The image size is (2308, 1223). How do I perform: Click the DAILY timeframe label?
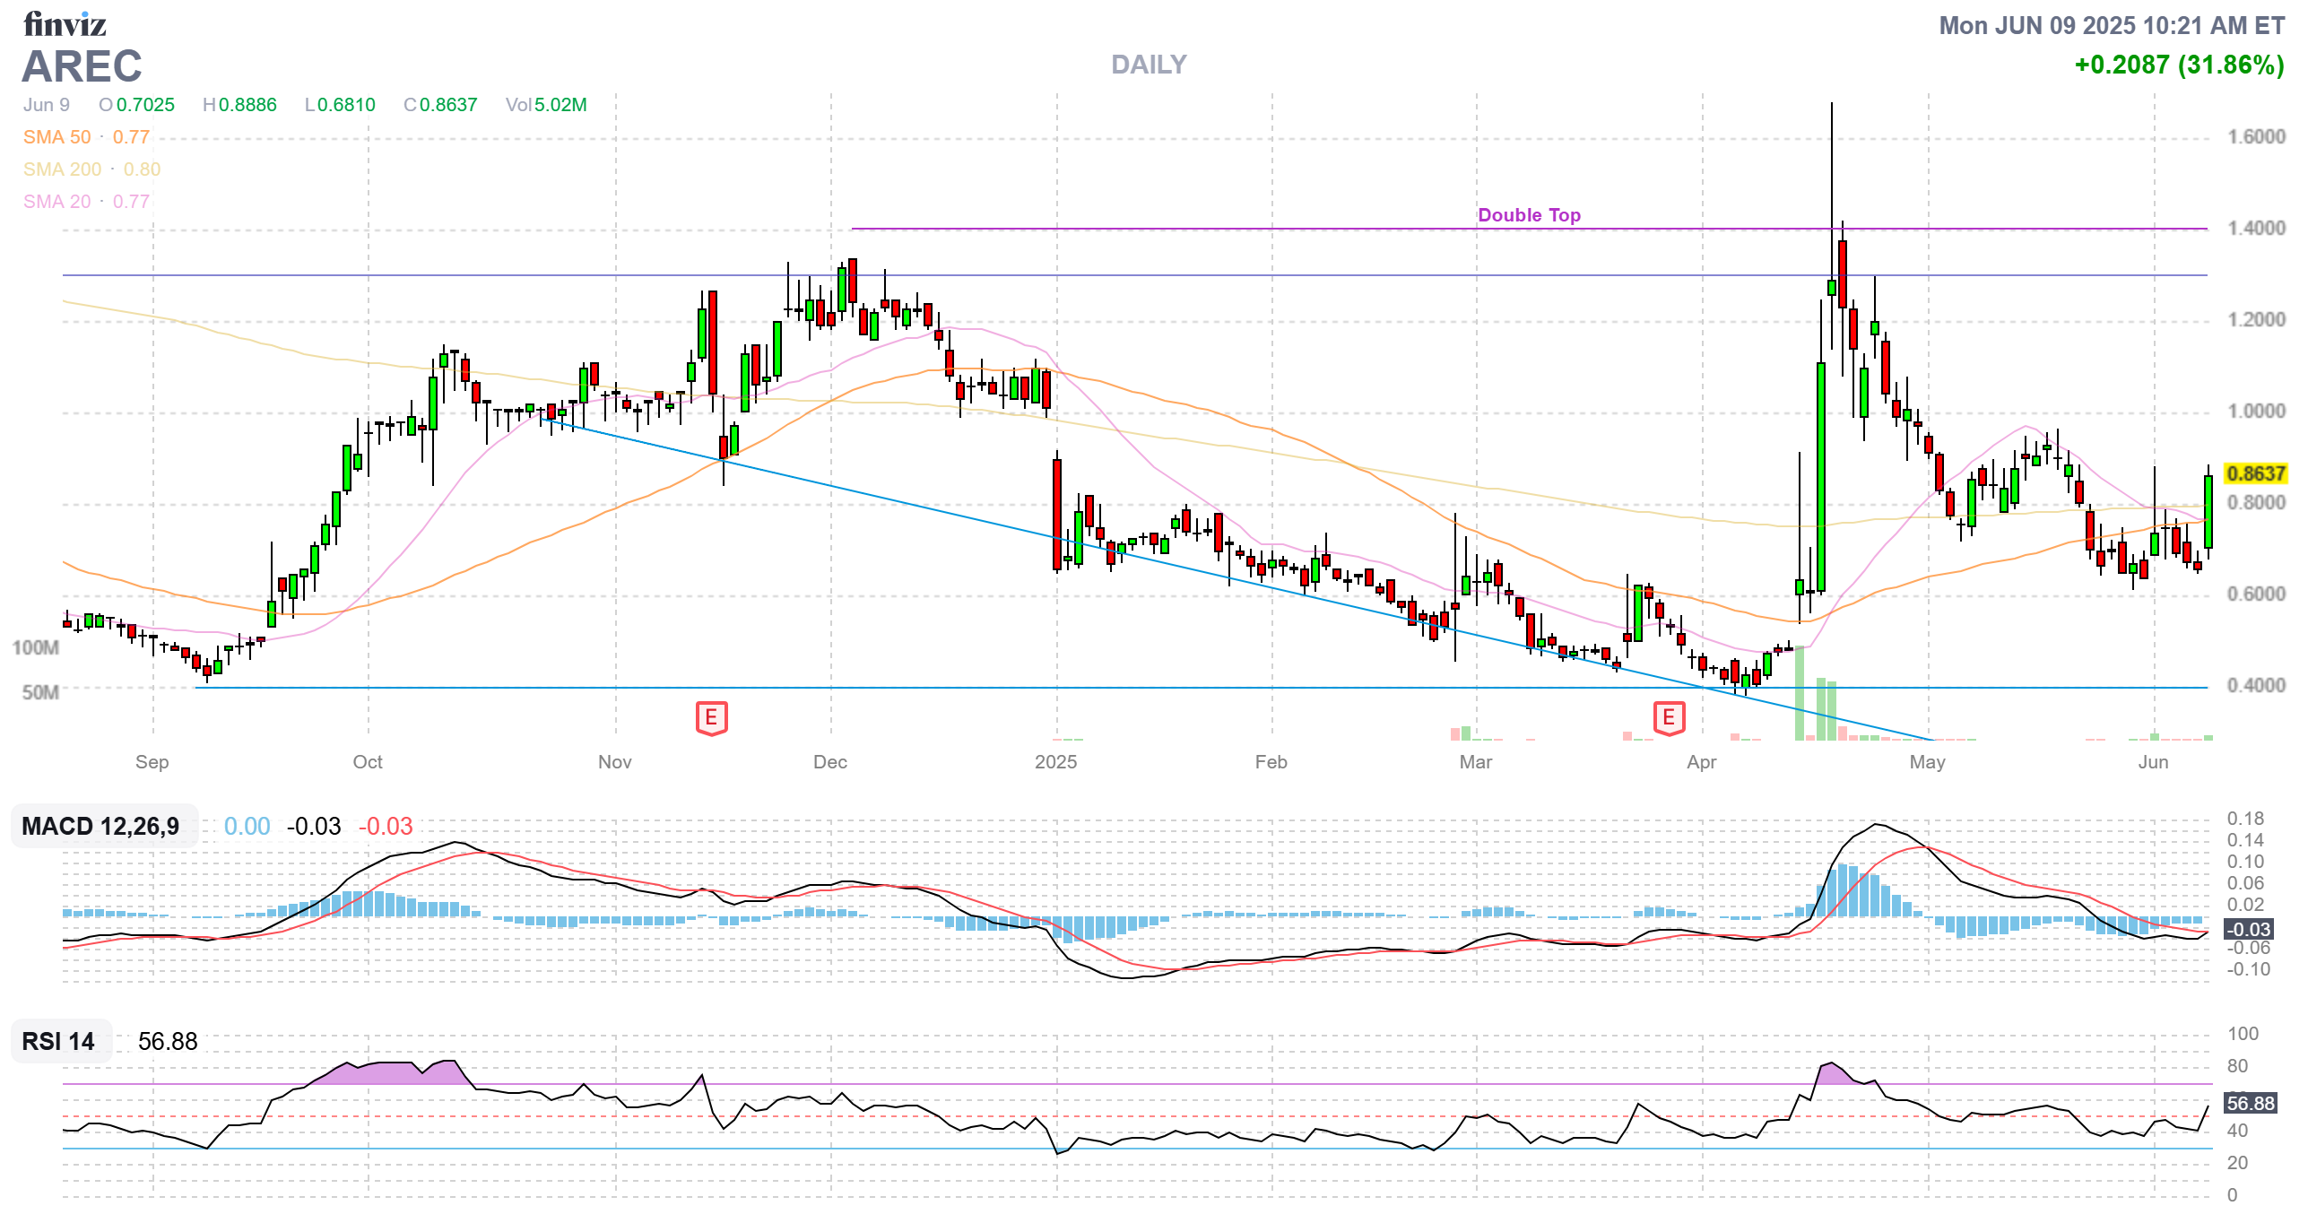[x=1148, y=65]
